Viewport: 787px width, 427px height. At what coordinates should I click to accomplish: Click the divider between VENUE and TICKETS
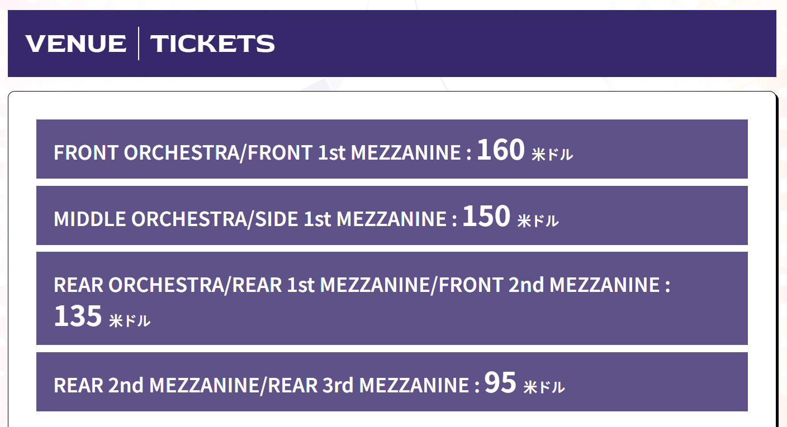pos(139,44)
